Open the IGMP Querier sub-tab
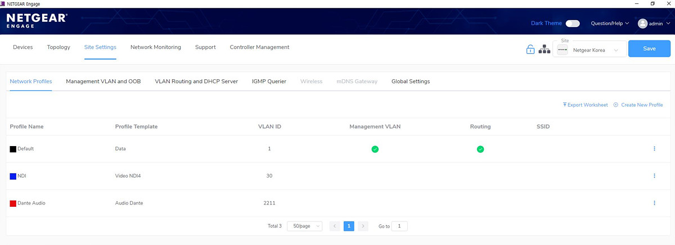The image size is (675, 245). tap(269, 81)
